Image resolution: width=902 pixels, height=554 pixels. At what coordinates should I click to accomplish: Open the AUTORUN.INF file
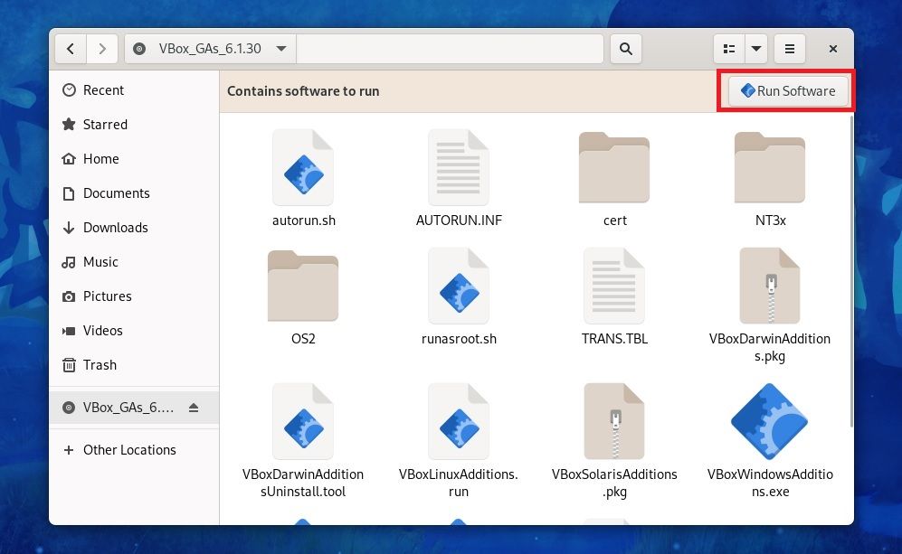tap(459, 176)
